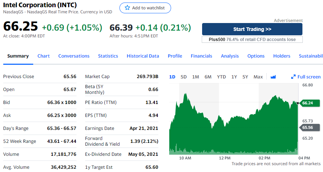Switch chart range to 5D
This screenshot has width=323, height=172.
[184, 77]
